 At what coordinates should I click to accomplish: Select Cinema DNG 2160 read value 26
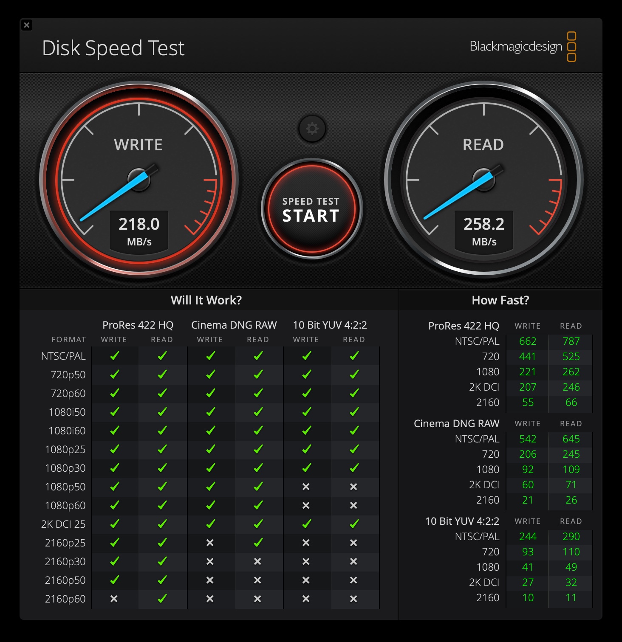click(571, 500)
